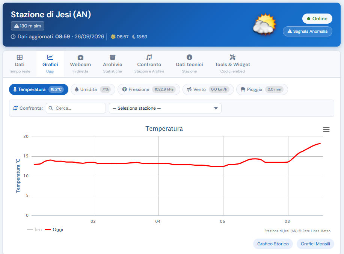Click the Dati grid icon
Image resolution: width=344 pixels, height=254 pixels.
tap(20, 57)
